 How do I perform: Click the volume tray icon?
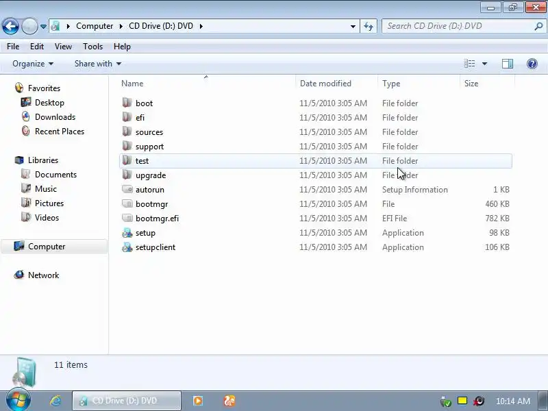[x=479, y=401]
